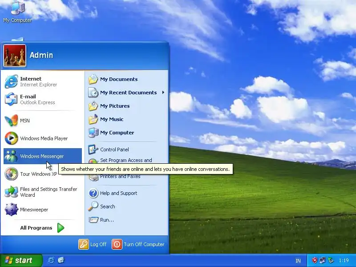
Task: Open Control Panel text entry
Action: click(114, 150)
